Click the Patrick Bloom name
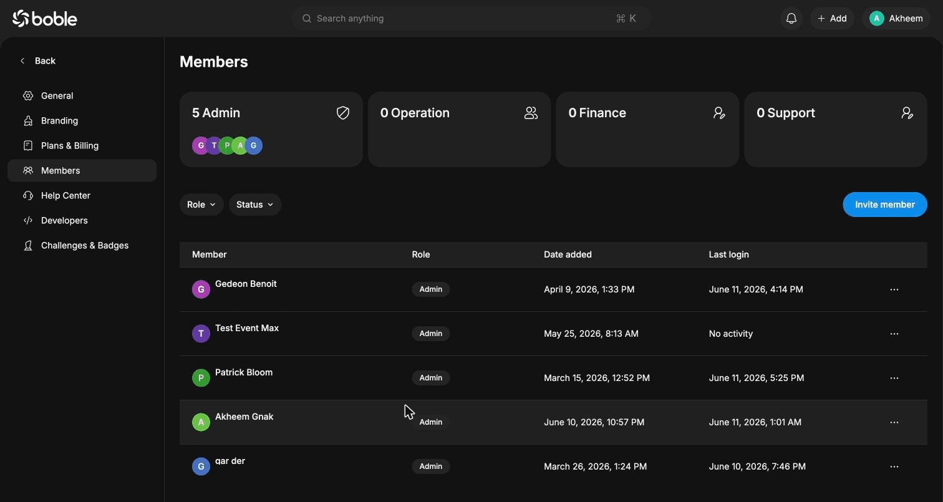 coord(244,372)
